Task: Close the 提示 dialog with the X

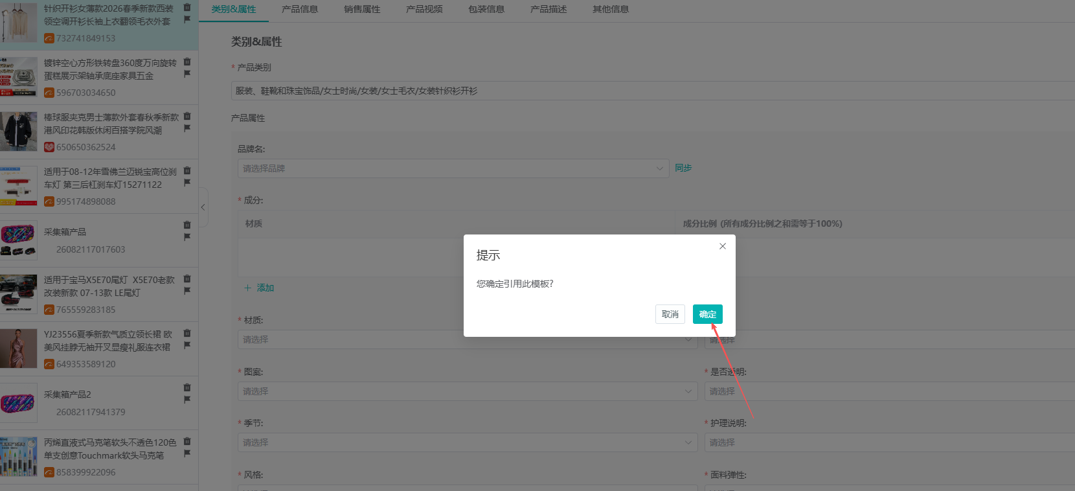Action: point(723,246)
